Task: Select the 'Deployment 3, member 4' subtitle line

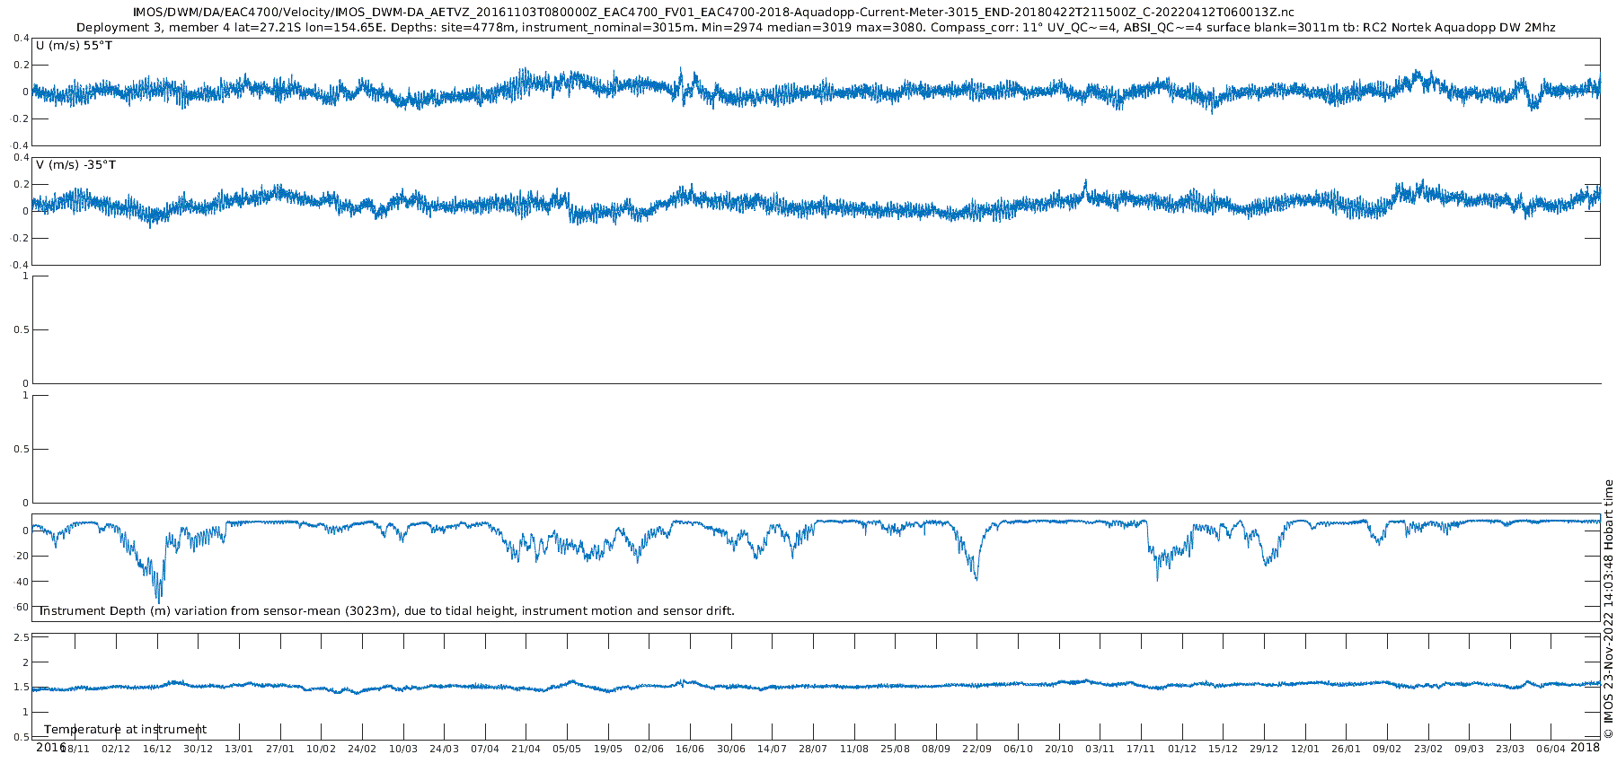Action: pyautogui.click(x=816, y=28)
